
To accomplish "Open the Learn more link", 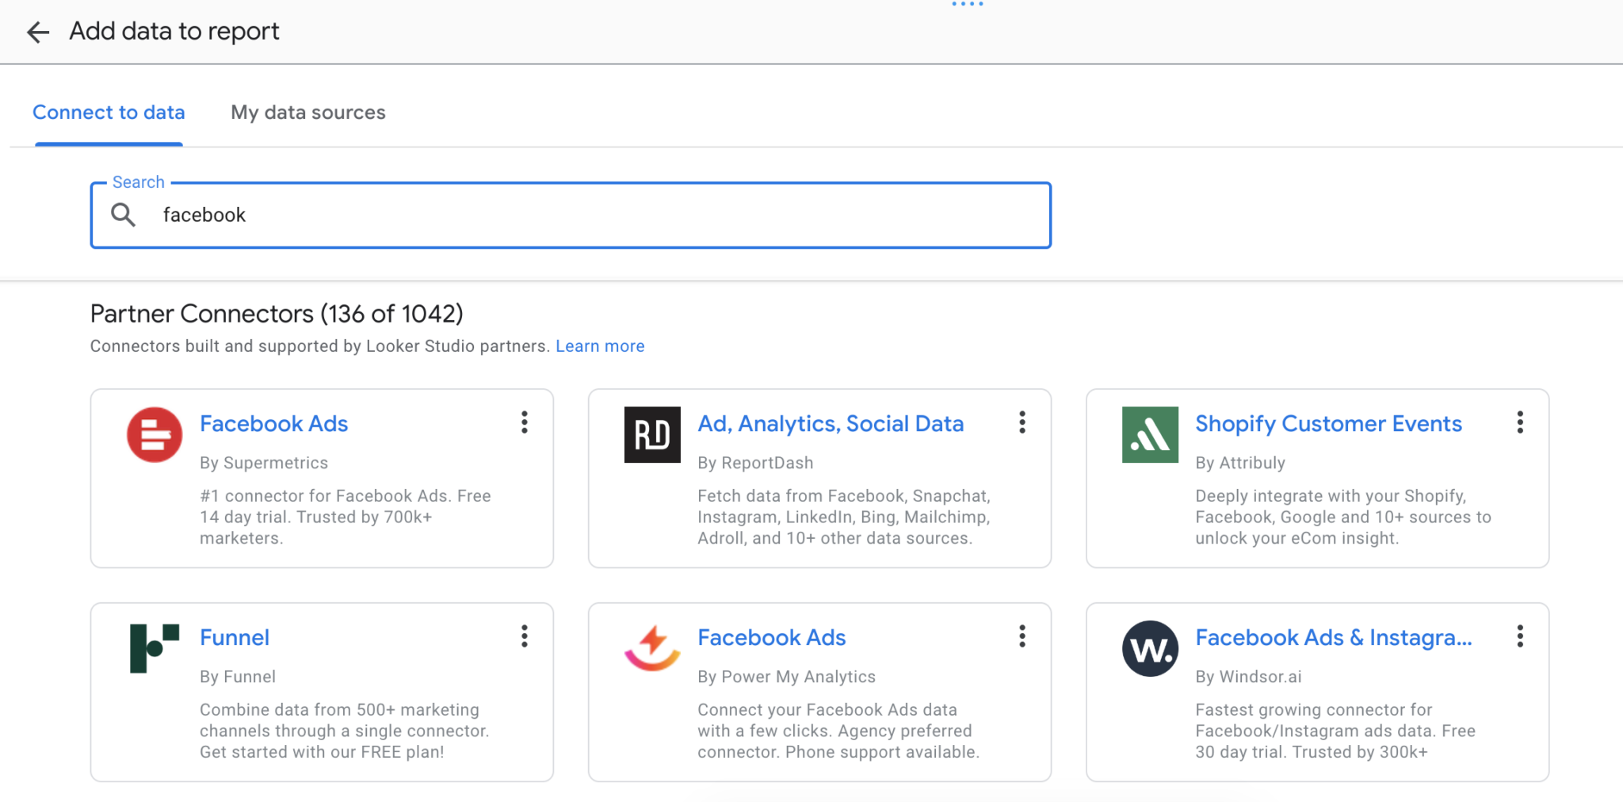I will coord(600,346).
